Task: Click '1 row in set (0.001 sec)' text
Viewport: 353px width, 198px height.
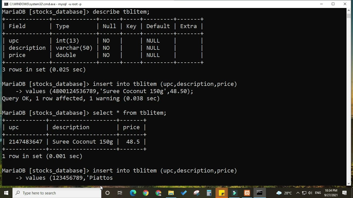Action: (42, 156)
